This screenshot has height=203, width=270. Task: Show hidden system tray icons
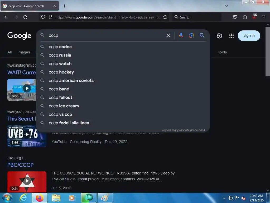[224, 198]
